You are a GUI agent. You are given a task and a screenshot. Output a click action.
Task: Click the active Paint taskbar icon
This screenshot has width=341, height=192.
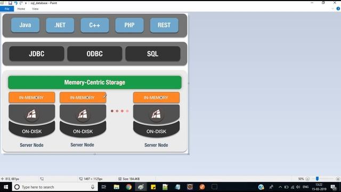(x=141, y=187)
